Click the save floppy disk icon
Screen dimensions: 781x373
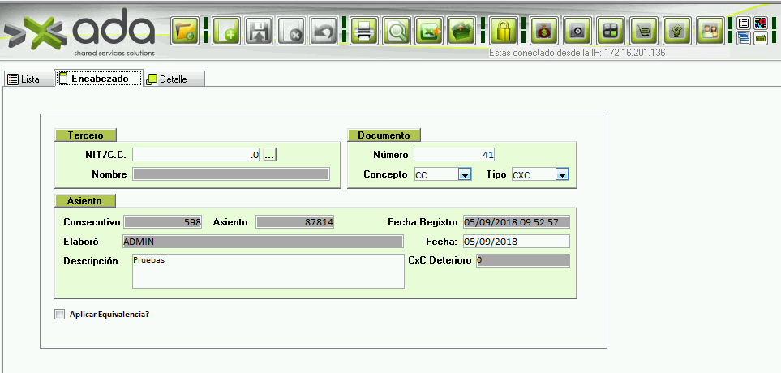click(x=258, y=32)
